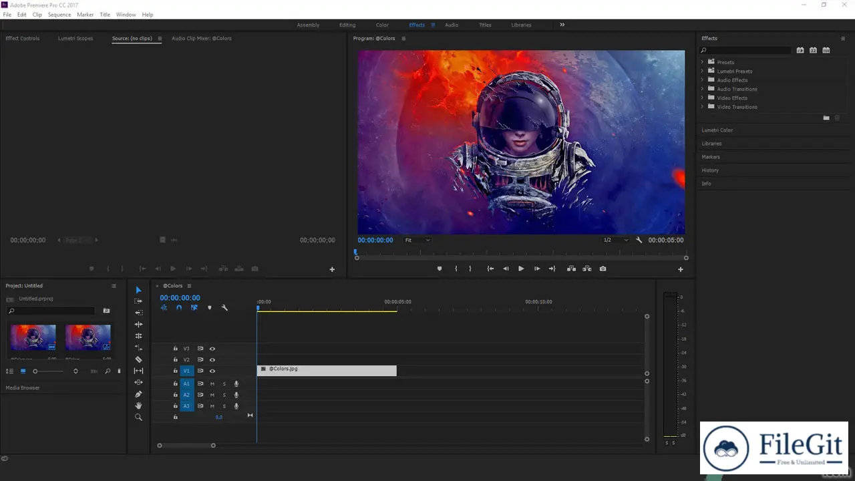
Task: Select the Pen tool
Action: point(138,394)
